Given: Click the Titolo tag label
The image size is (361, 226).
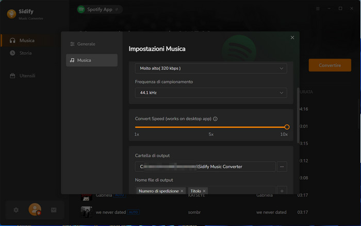Looking at the screenshot, I should point(195,191).
